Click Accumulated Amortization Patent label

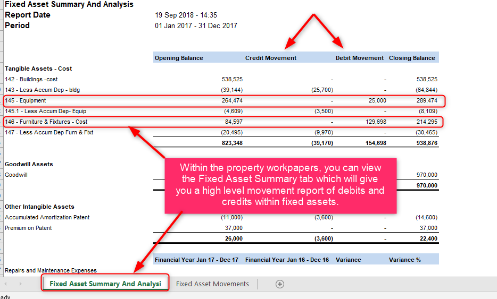pos(47,217)
